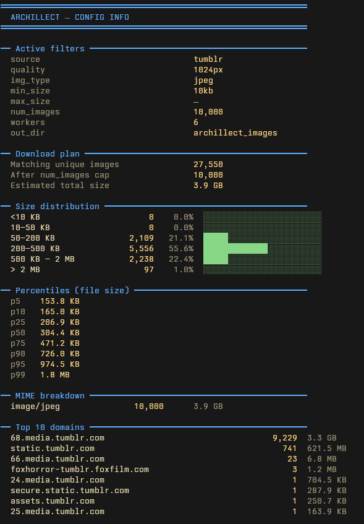Select the 27,550 matching unique images value

tap(208, 165)
